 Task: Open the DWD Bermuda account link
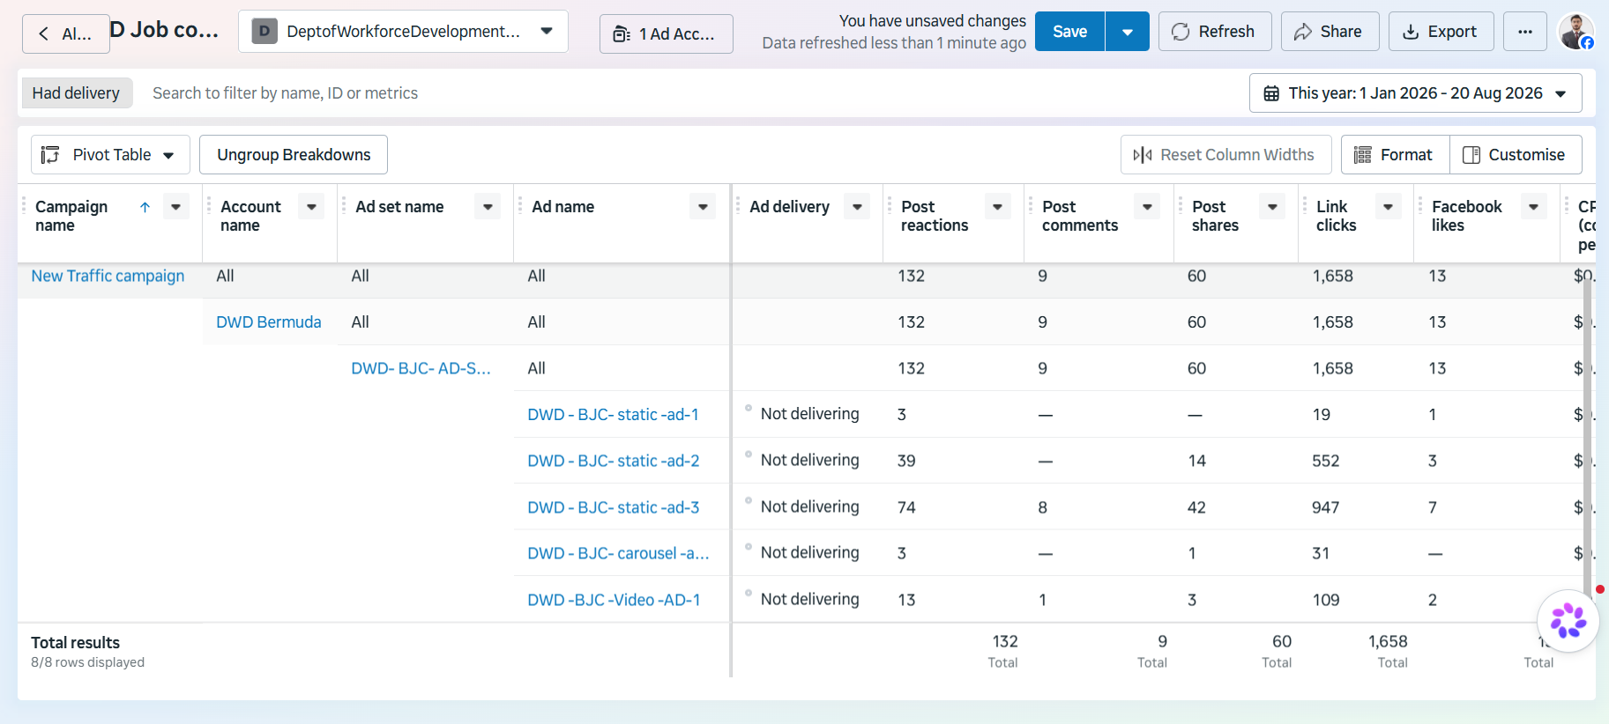(268, 322)
